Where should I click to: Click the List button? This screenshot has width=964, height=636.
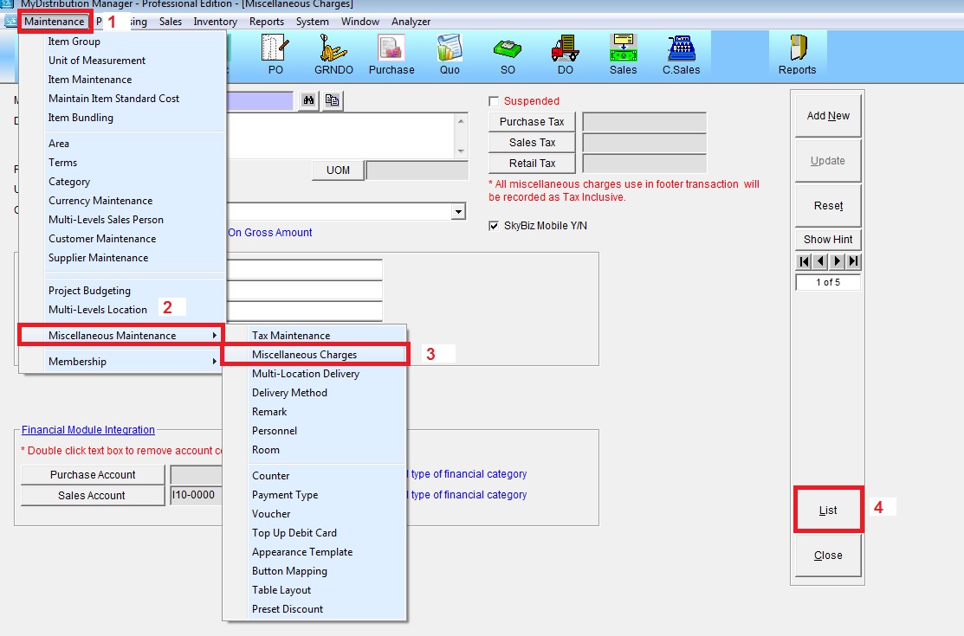(828, 510)
